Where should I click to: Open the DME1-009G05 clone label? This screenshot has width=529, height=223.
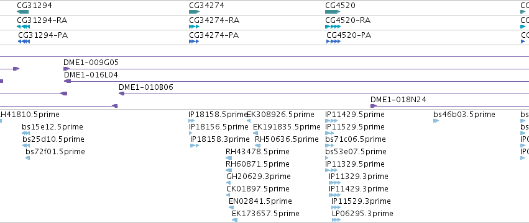(x=91, y=63)
